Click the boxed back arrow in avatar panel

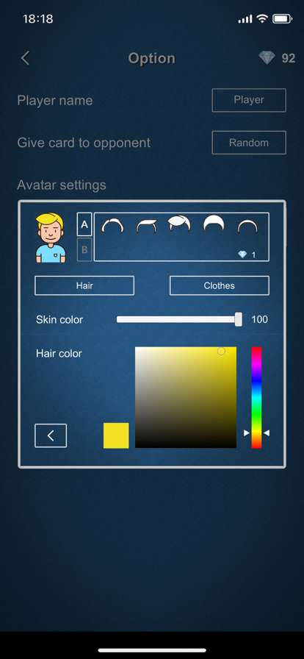[51, 436]
